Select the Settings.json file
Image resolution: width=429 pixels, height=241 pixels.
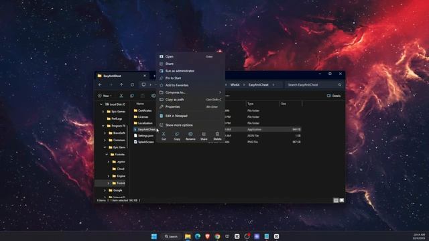pyautogui.click(x=143, y=135)
